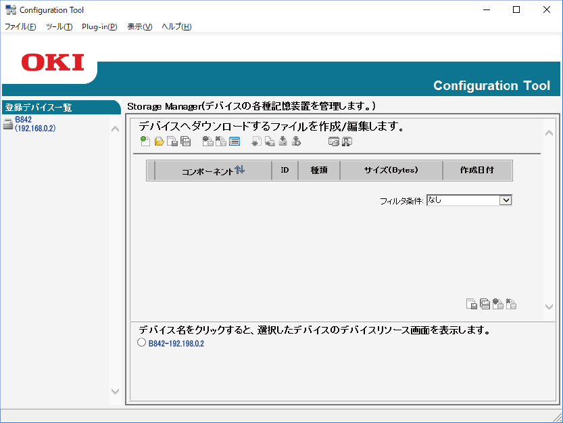Open the ヘルプ(H) menu
This screenshot has height=423, width=563.
(x=176, y=26)
